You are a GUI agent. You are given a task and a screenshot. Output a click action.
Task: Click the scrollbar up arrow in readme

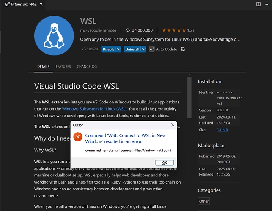pos(190,75)
